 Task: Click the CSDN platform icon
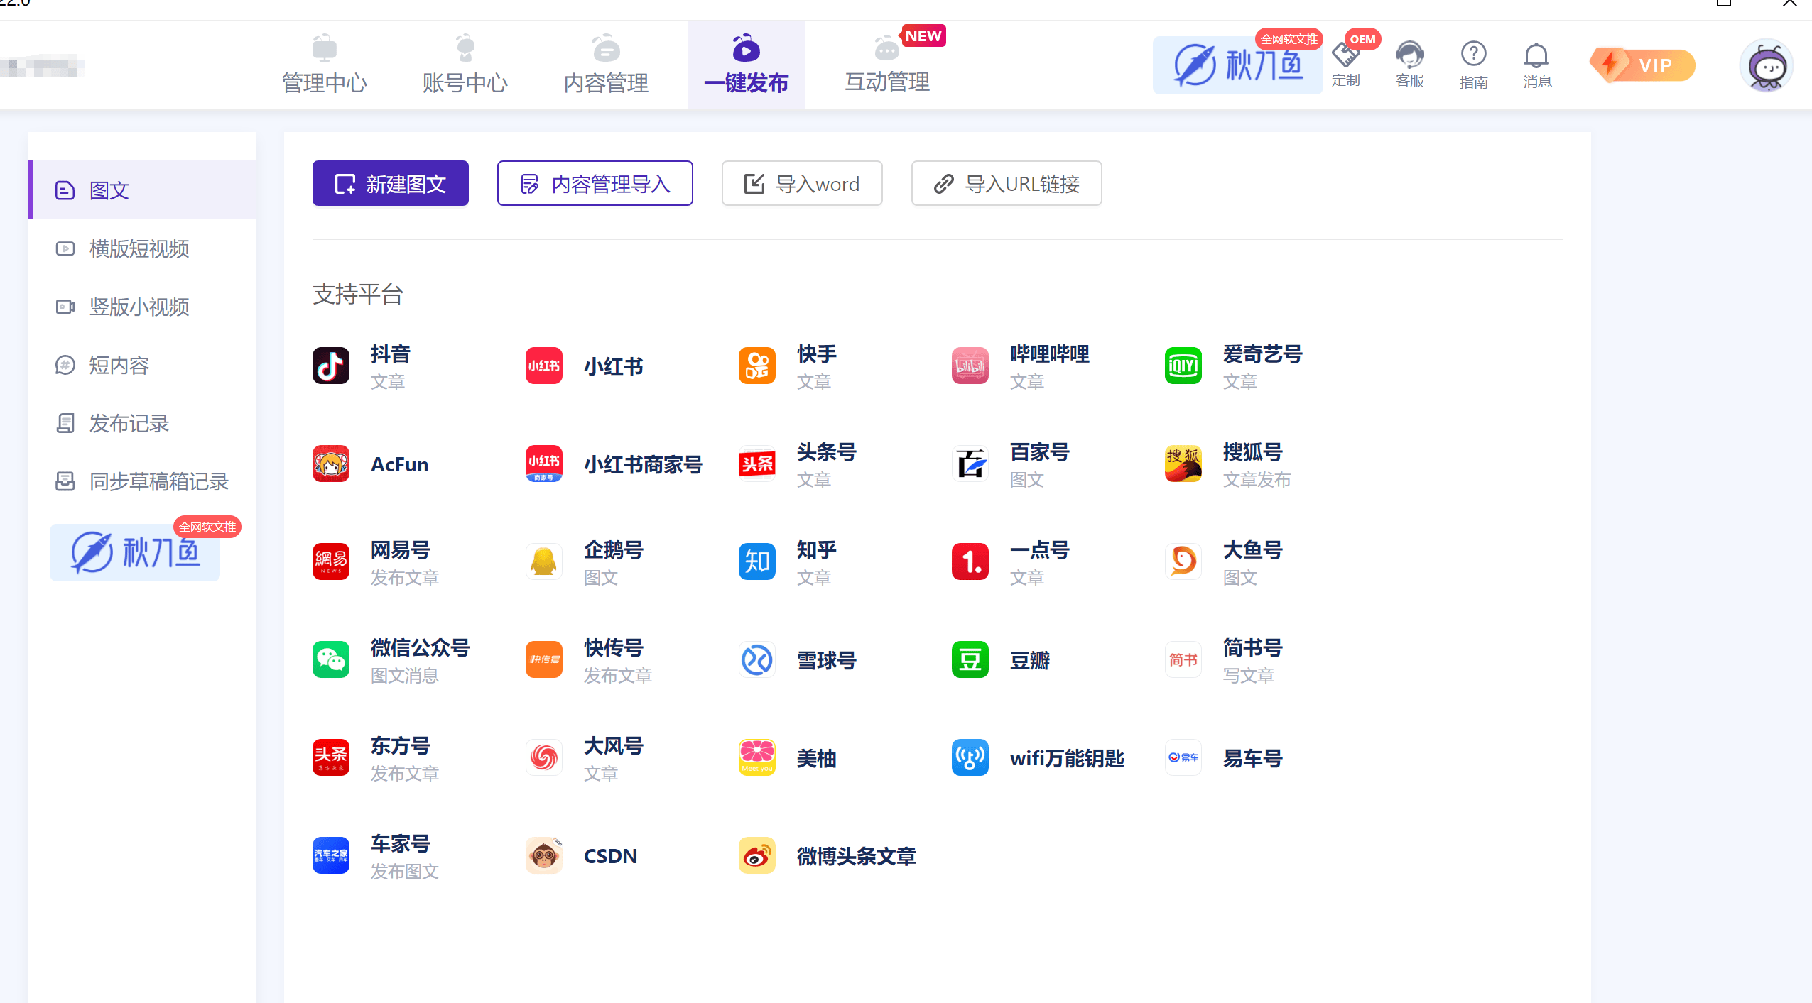[x=544, y=856]
